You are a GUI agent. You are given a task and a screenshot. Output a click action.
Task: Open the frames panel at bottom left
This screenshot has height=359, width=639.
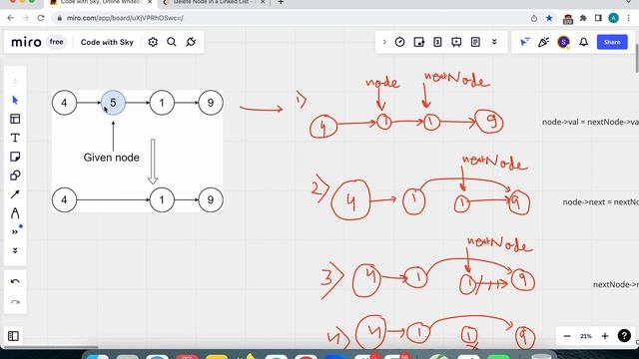click(13, 336)
